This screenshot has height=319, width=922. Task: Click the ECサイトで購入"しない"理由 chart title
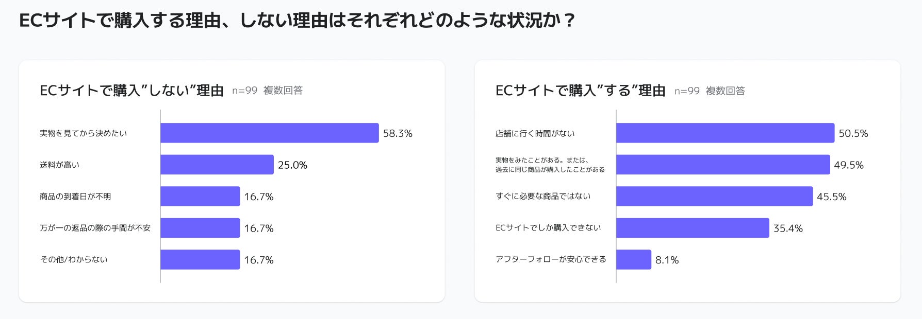[131, 91]
